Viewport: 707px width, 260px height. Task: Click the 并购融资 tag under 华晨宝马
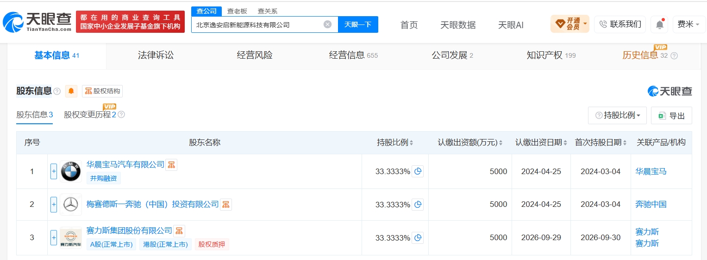click(104, 178)
